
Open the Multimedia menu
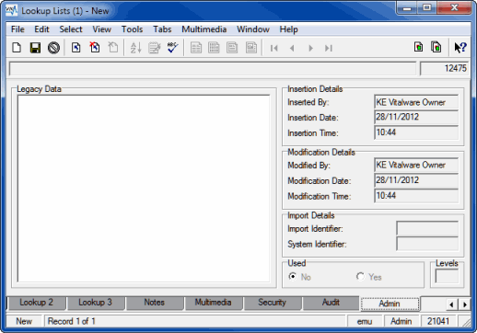coord(204,29)
